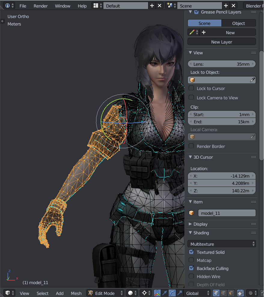Click the grease pencil browse icon
Viewport: 265px width, 297px height.
(x=193, y=32)
